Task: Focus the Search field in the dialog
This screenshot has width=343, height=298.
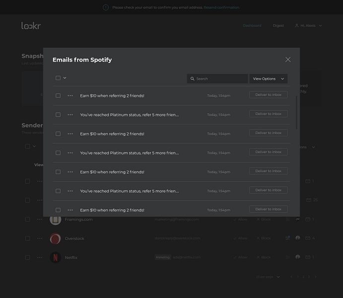Action: click(217, 78)
